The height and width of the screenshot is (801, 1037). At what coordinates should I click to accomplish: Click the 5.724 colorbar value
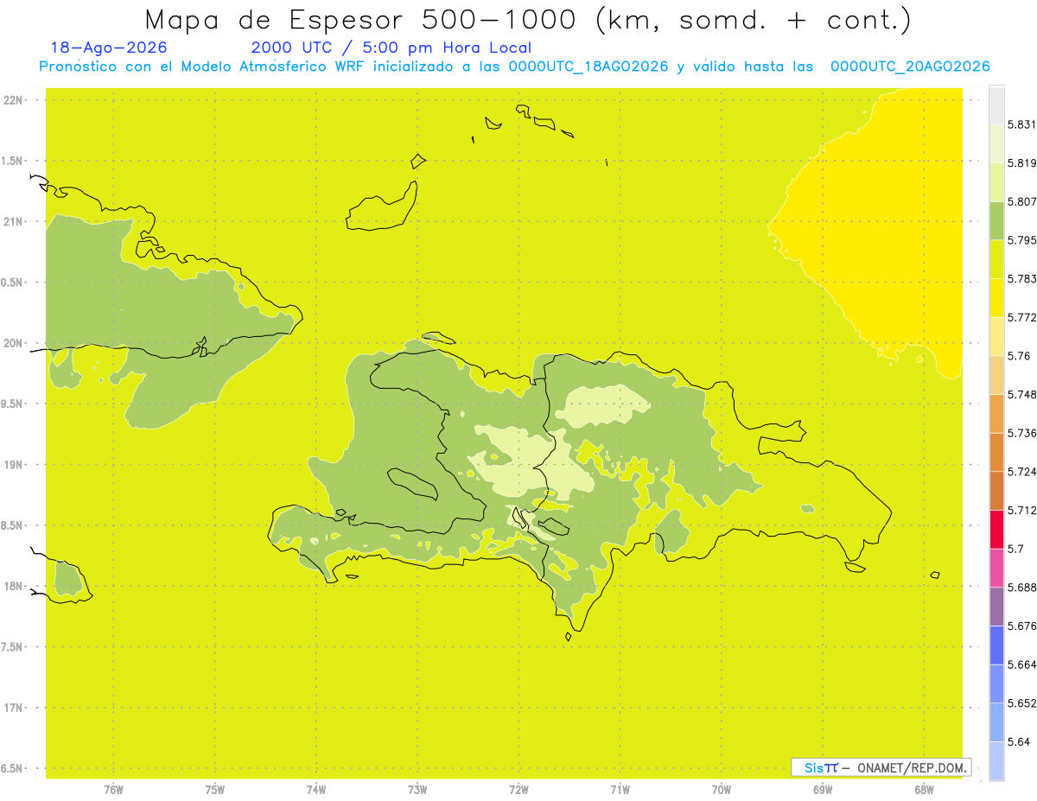[1021, 472]
